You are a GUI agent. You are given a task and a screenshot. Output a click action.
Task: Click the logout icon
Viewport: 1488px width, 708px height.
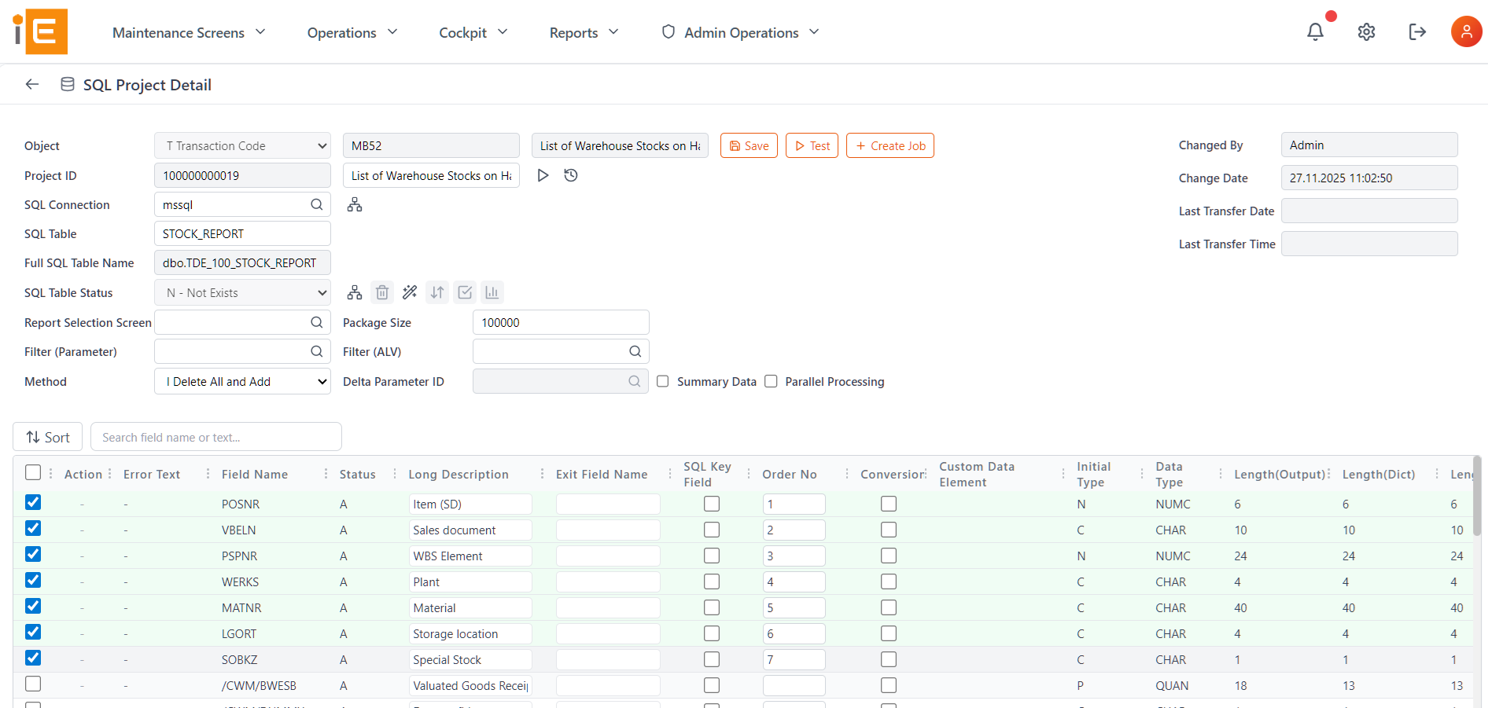(x=1417, y=31)
